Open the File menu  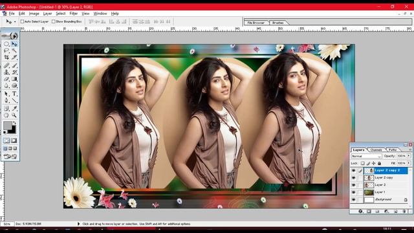tap(12, 14)
